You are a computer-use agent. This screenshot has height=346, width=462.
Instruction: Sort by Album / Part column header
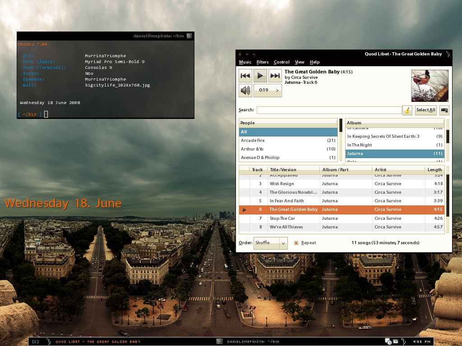tap(346, 170)
